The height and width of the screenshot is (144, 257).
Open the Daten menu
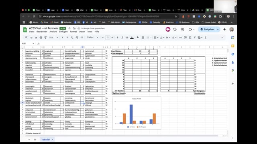82,32
